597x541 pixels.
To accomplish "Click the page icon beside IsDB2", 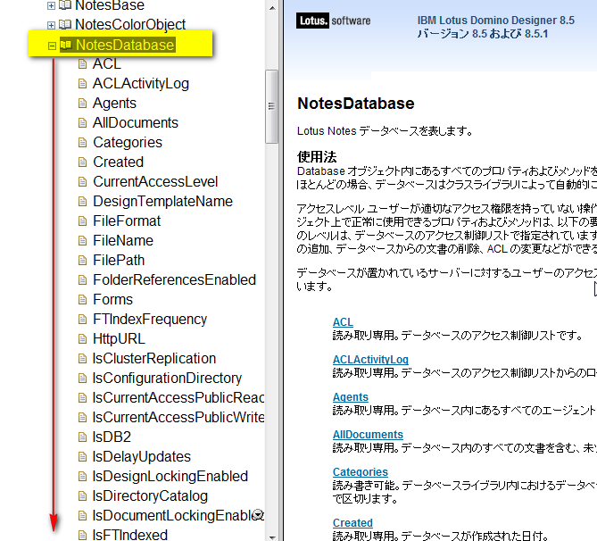I will pos(82,437).
